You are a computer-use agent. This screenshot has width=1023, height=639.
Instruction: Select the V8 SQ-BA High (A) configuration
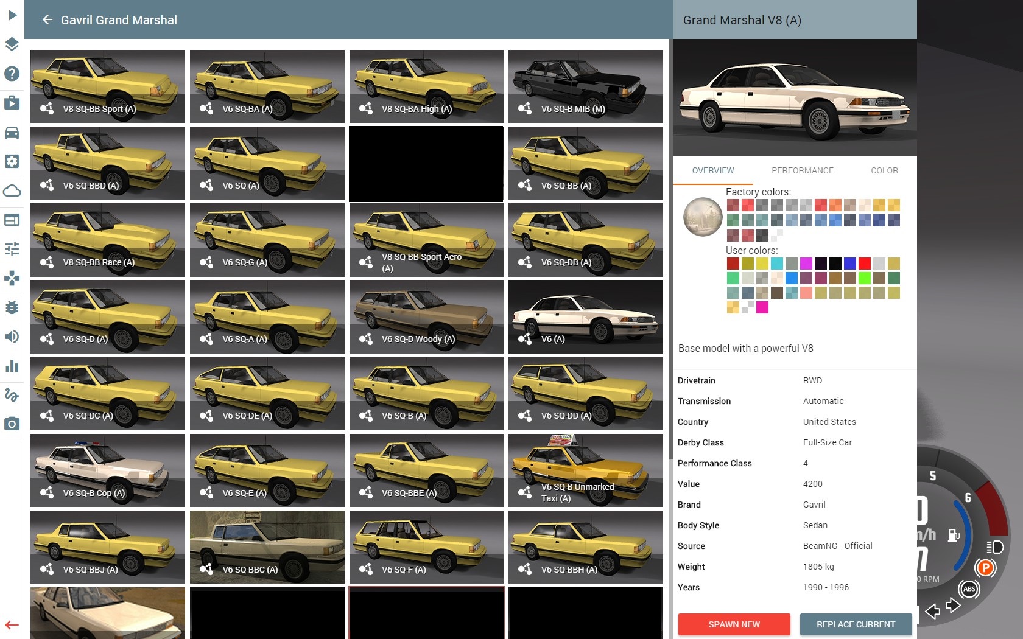[x=426, y=86]
